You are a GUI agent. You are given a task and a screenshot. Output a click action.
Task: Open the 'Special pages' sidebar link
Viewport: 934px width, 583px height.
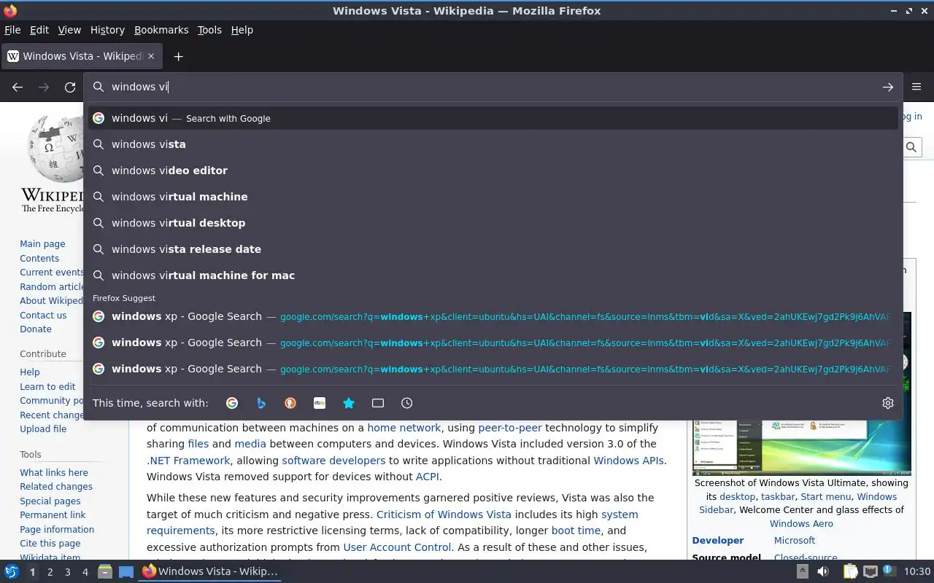point(50,501)
